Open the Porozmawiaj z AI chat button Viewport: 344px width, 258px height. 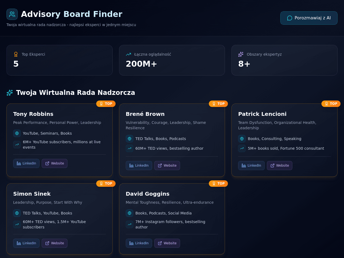coord(309,18)
